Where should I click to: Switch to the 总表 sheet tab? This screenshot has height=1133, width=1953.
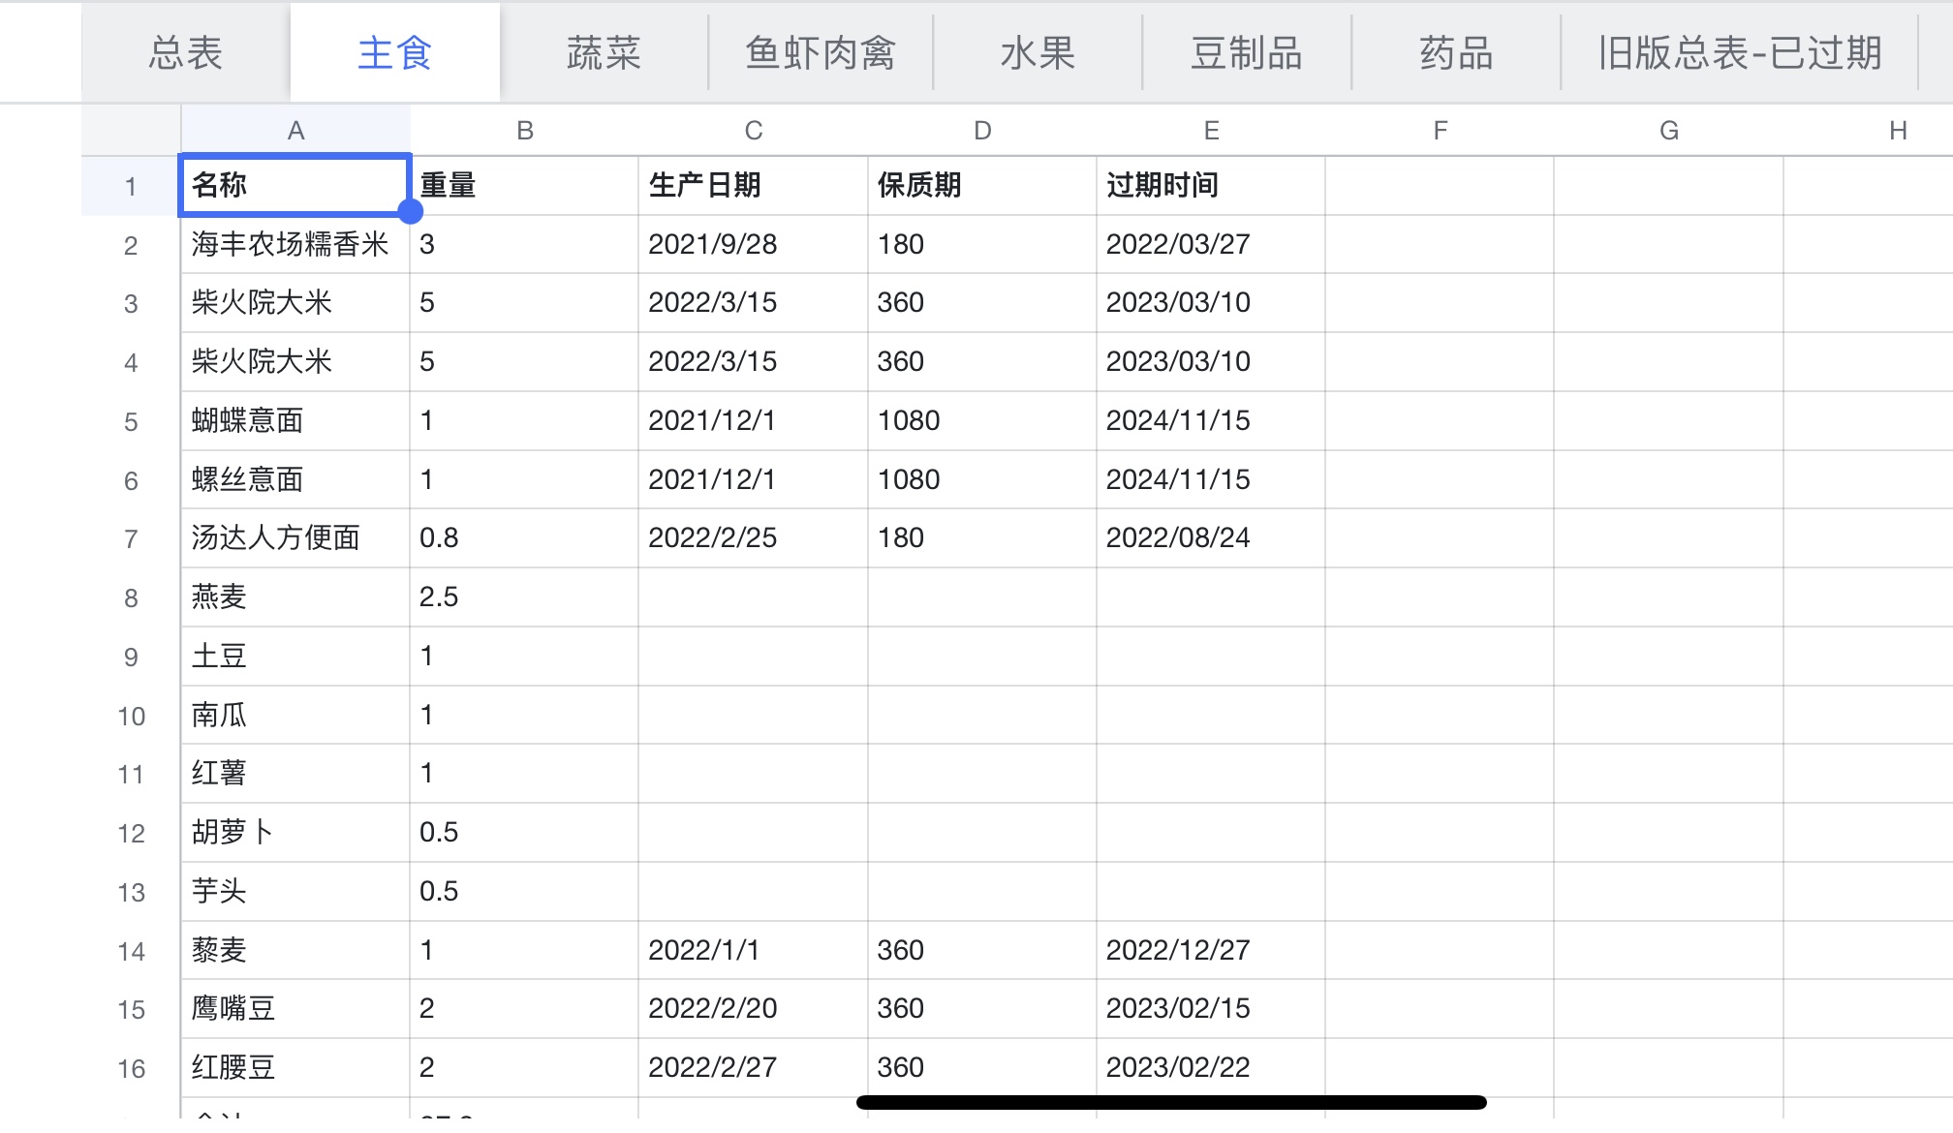click(185, 53)
